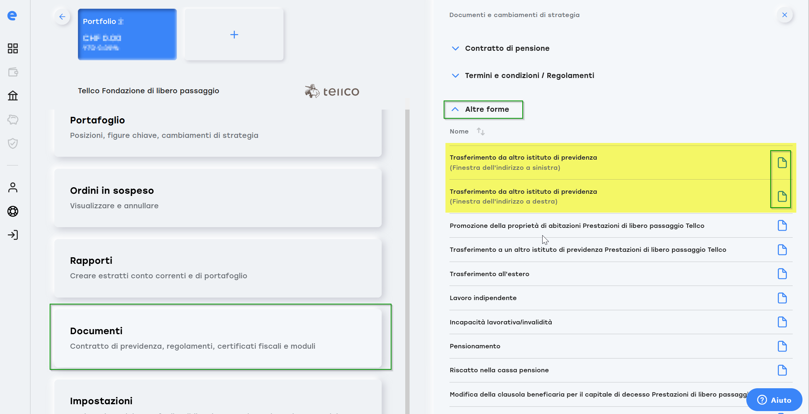Click the piggy bank icon in sidebar

pyautogui.click(x=13, y=119)
